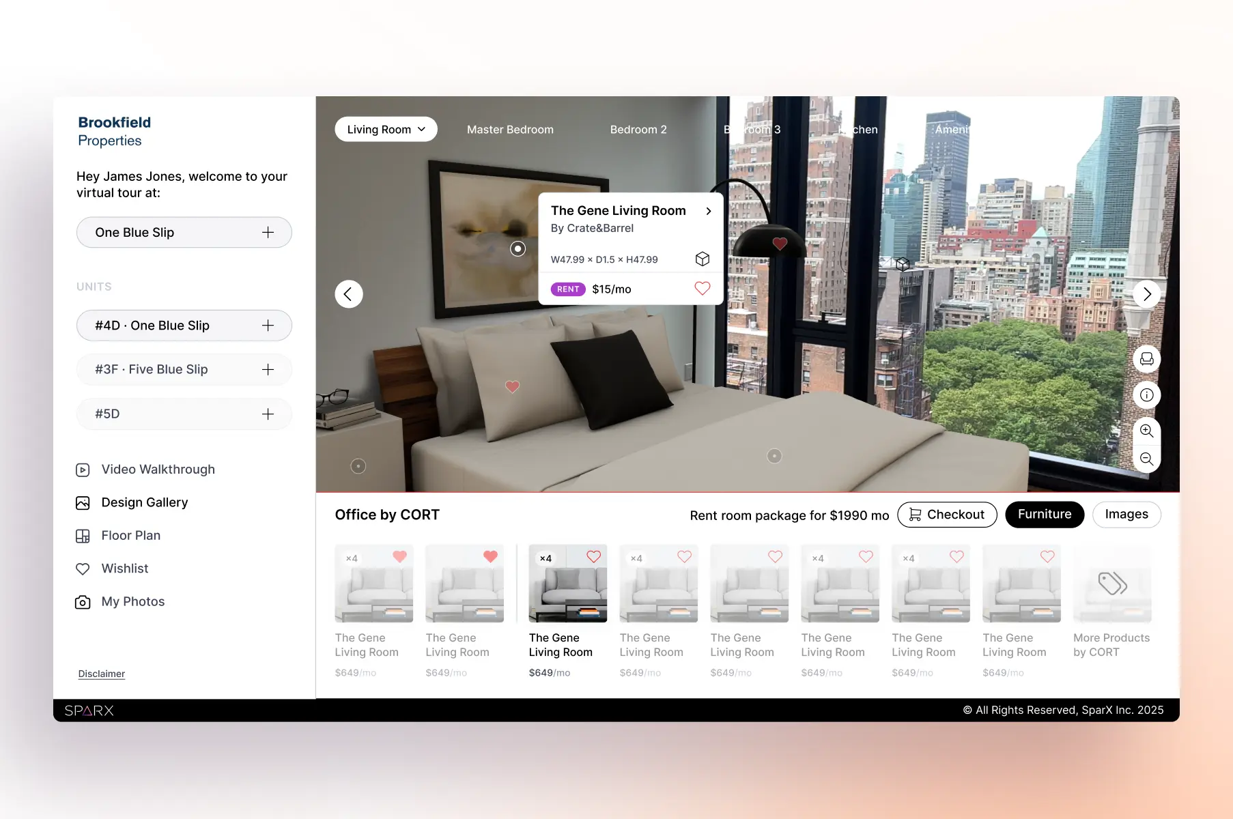Image resolution: width=1233 pixels, height=819 pixels.
Task: Zoom out of the room view
Action: [x=1147, y=459]
